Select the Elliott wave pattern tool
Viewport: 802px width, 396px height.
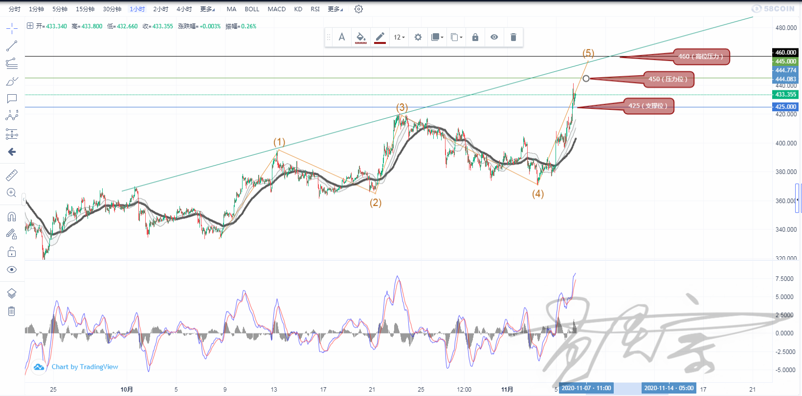tap(12, 116)
